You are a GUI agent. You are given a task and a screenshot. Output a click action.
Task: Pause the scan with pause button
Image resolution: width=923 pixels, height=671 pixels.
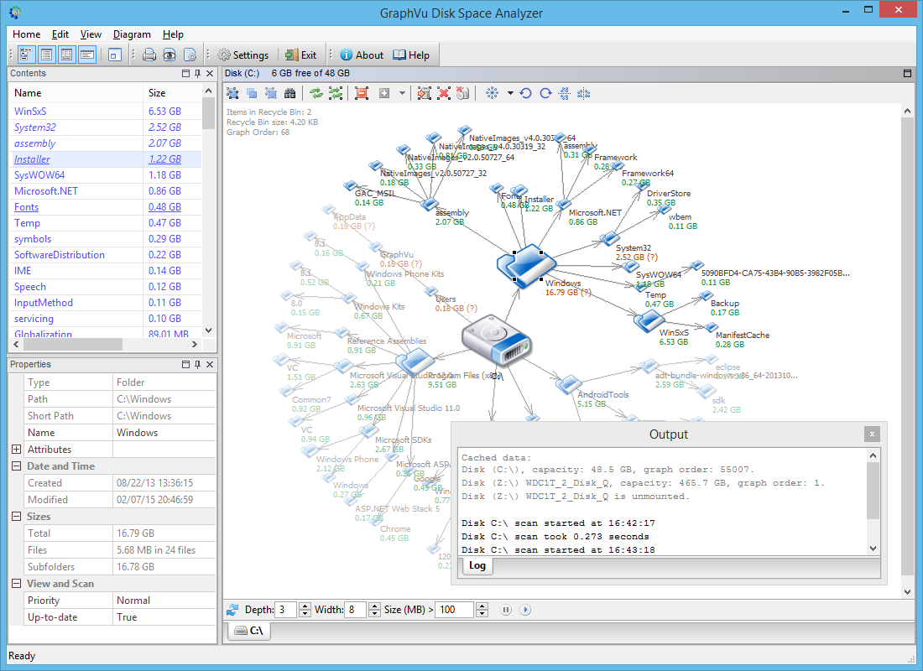tap(506, 610)
